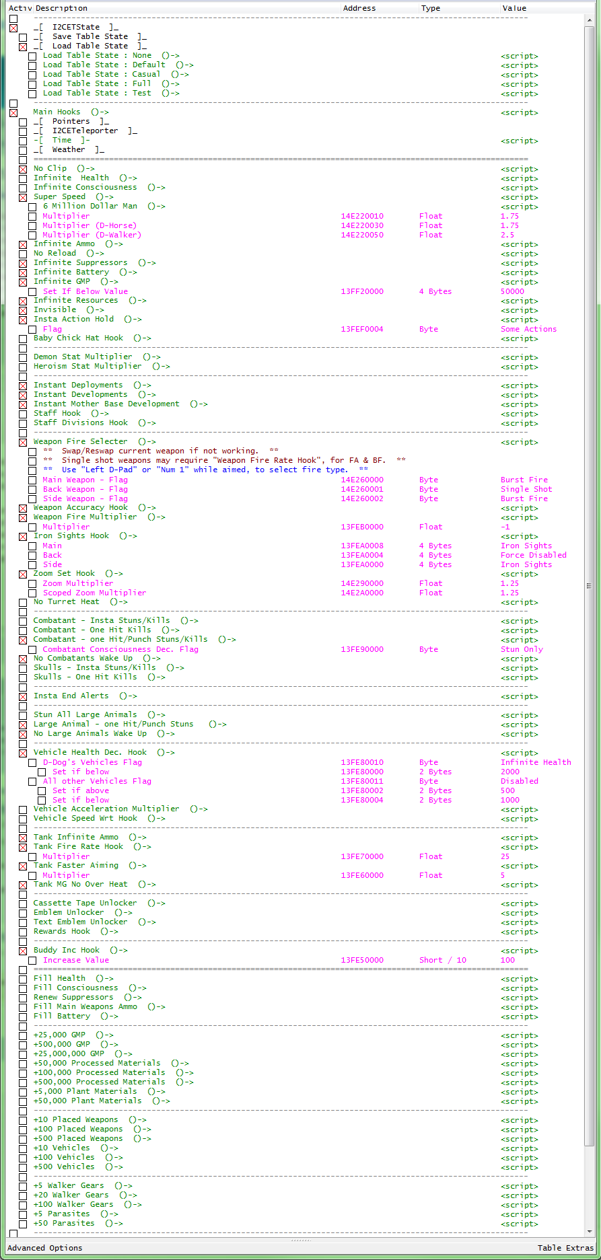This screenshot has height=1260, width=601.
Task: Tick the Infinite Health checkbox
Action: point(23,179)
